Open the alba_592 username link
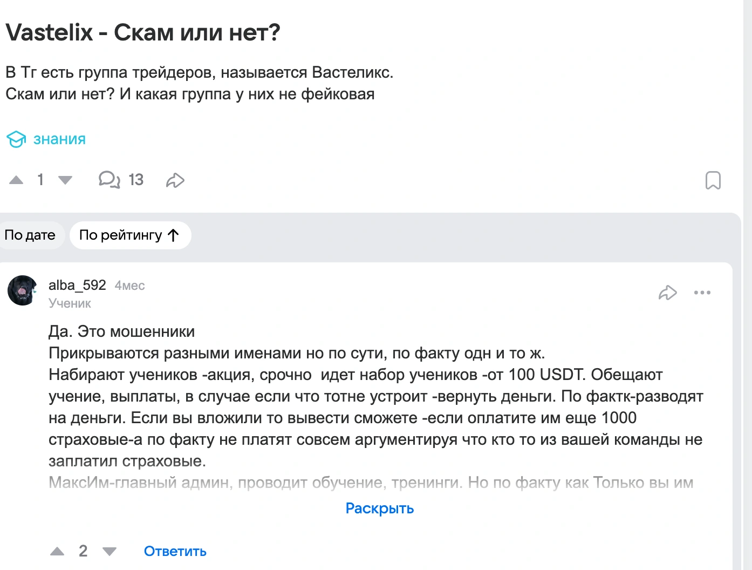The height and width of the screenshot is (570, 752). pos(77,285)
